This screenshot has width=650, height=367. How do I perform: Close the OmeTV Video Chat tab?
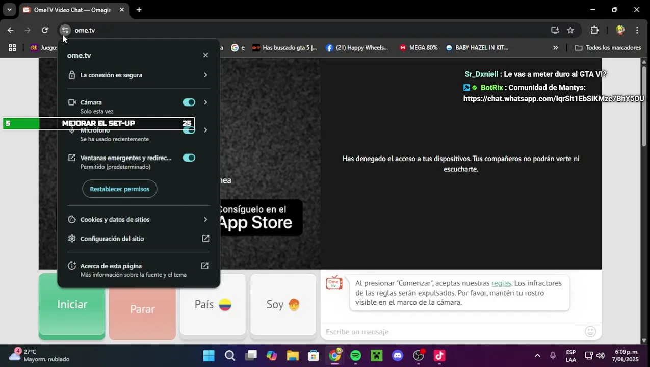[x=122, y=10]
